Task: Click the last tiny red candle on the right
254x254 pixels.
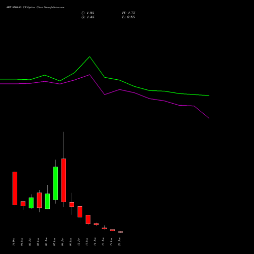Action: tap(120, 232)
